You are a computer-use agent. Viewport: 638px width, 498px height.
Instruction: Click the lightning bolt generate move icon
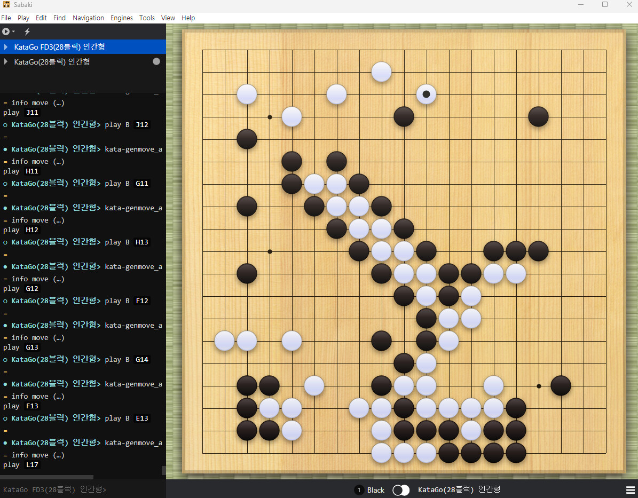(x=27, y=31)
